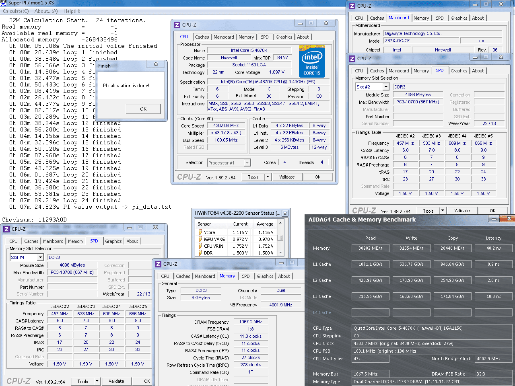Click Validate in CPU-Z Slot #4 window
Screen dimensions: 515x386
tap(116, 381)
